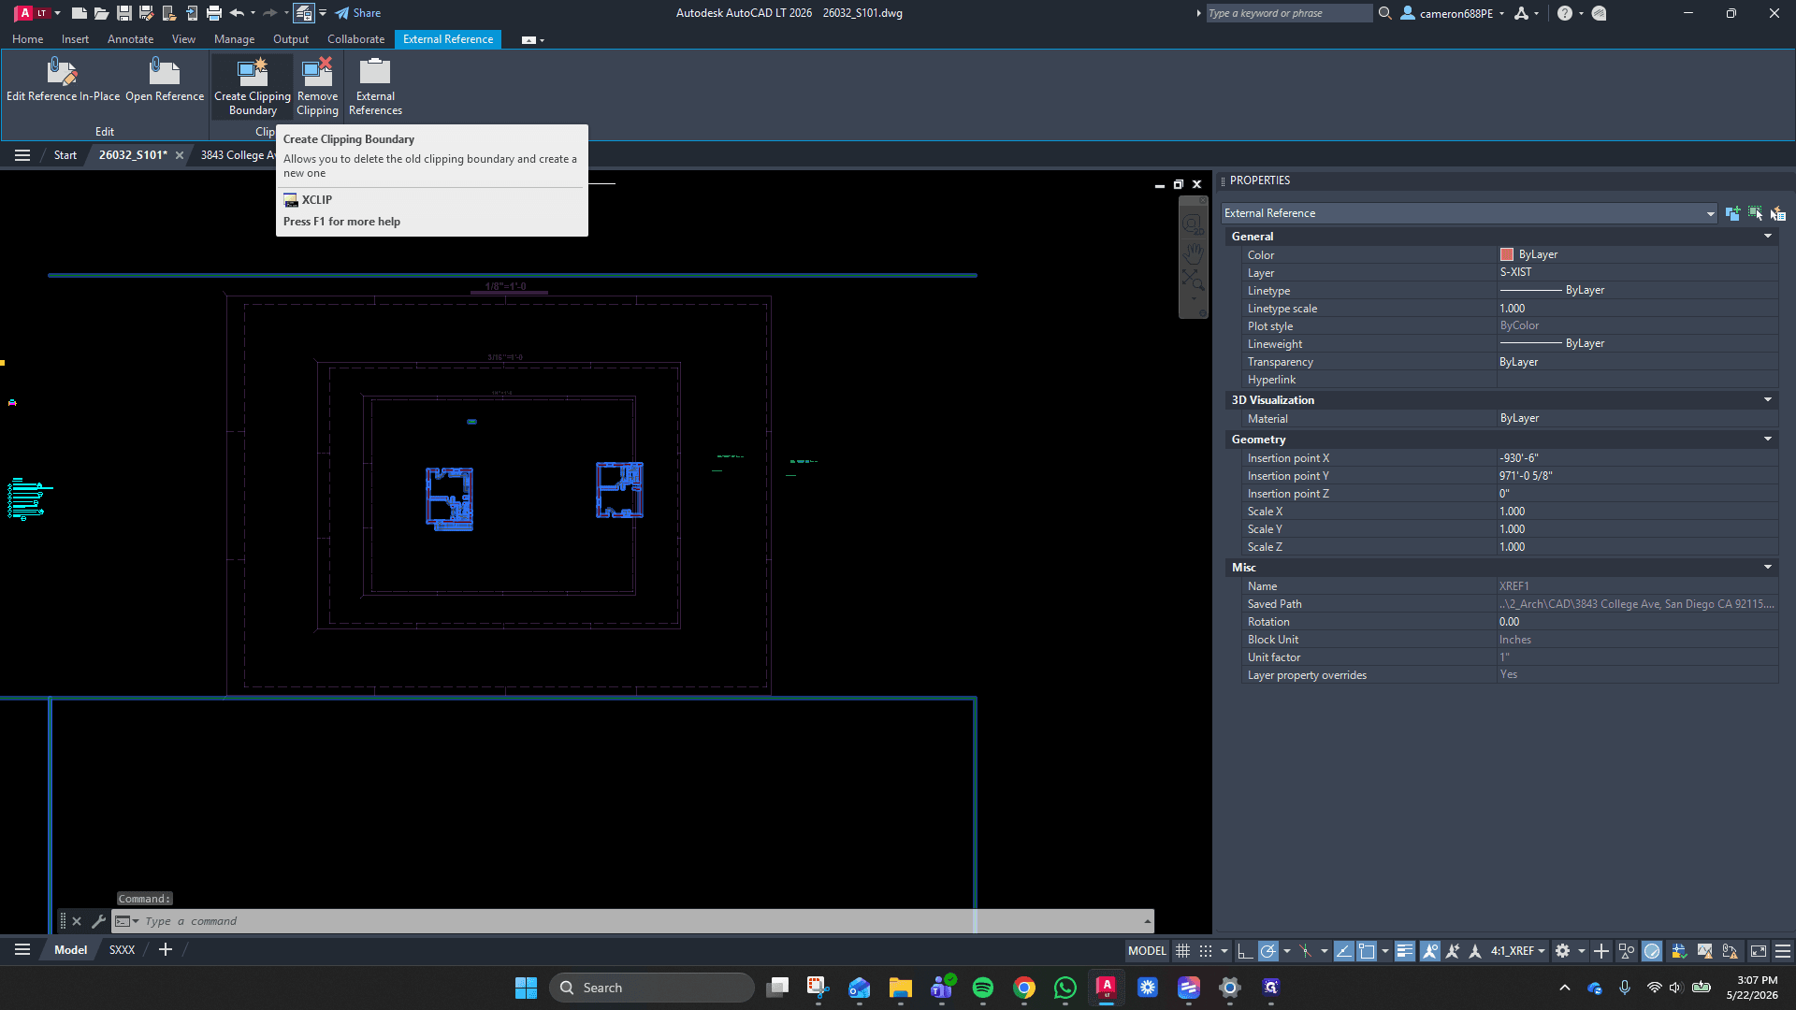Switch to the Start file tab
Viewport: 1796px width, 1010px height.
[65, 155]
